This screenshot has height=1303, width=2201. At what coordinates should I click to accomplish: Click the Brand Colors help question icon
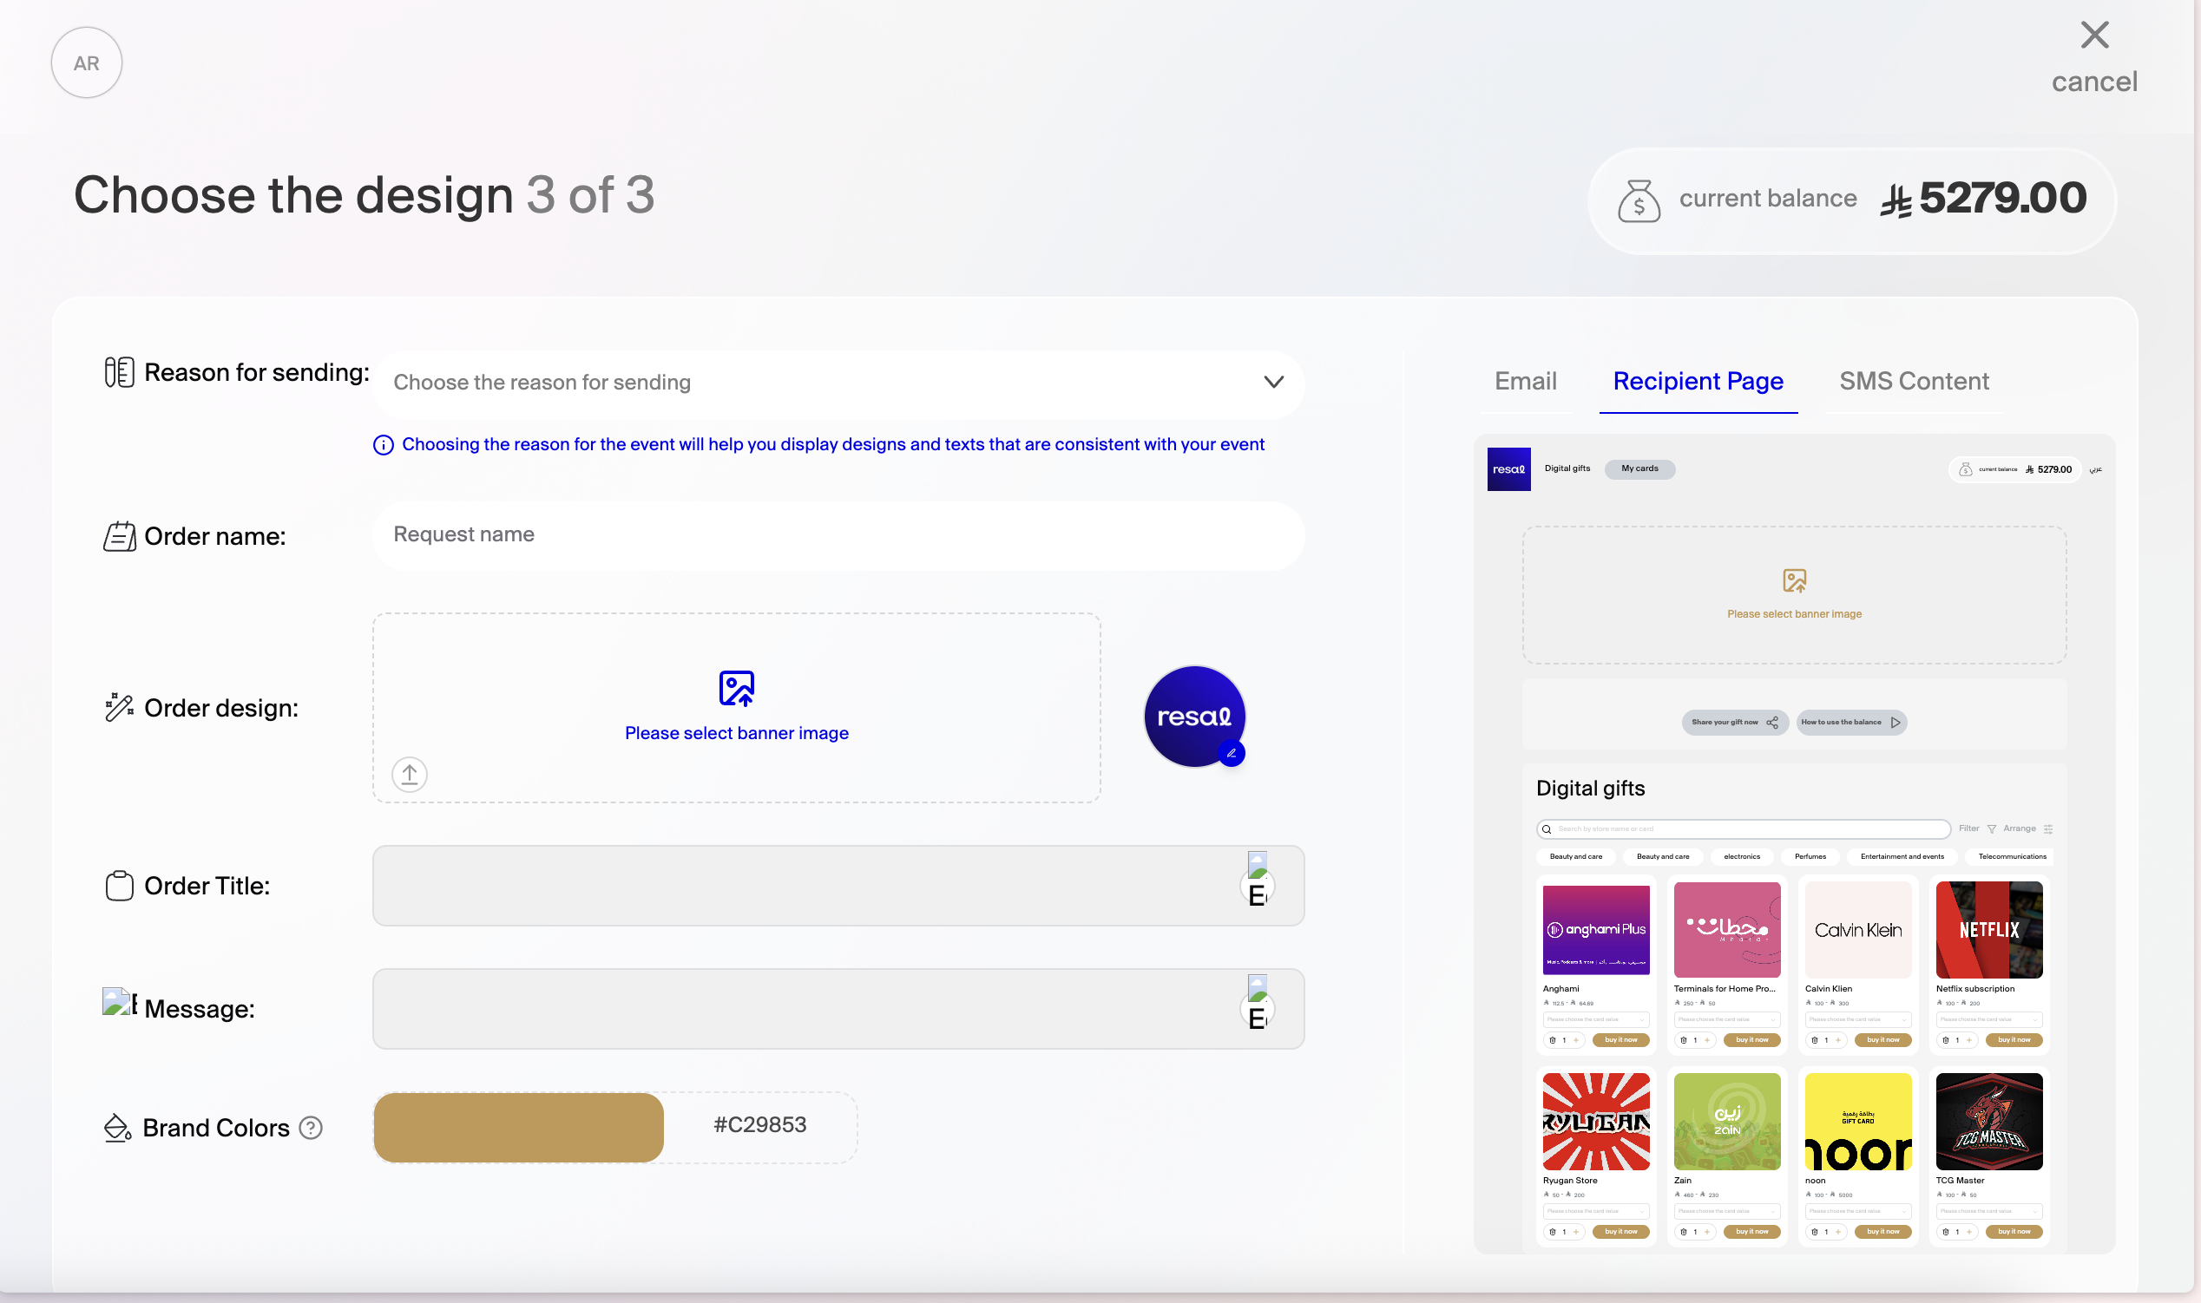(311, 1128)
